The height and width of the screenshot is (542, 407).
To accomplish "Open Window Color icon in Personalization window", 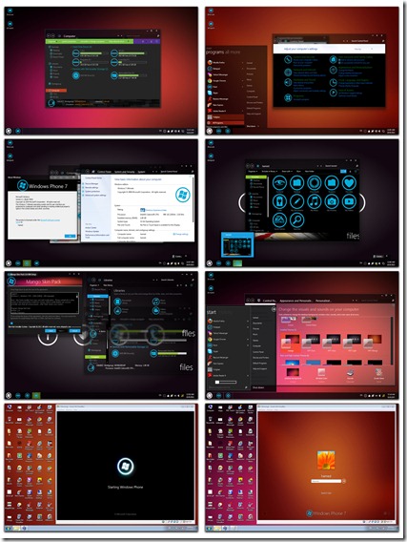I will 321,373.
